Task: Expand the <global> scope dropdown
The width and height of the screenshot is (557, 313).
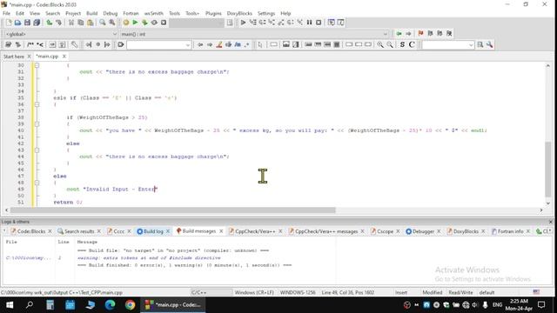Action: [114, 34]
